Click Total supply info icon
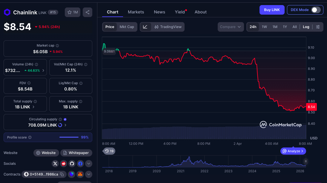 [35, 101]
